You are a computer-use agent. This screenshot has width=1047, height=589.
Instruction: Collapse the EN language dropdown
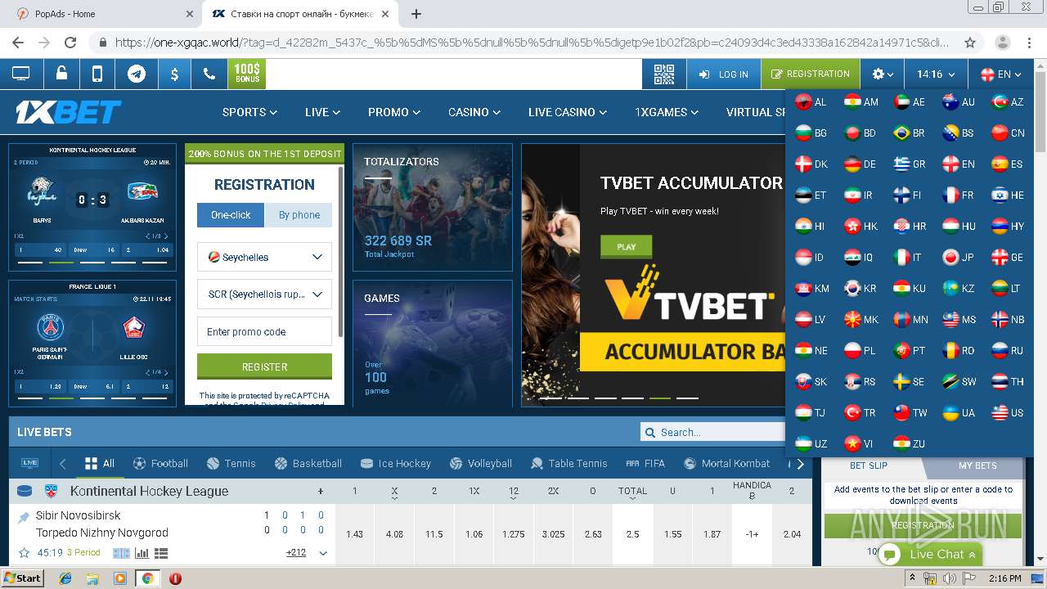pos(1000,74)
